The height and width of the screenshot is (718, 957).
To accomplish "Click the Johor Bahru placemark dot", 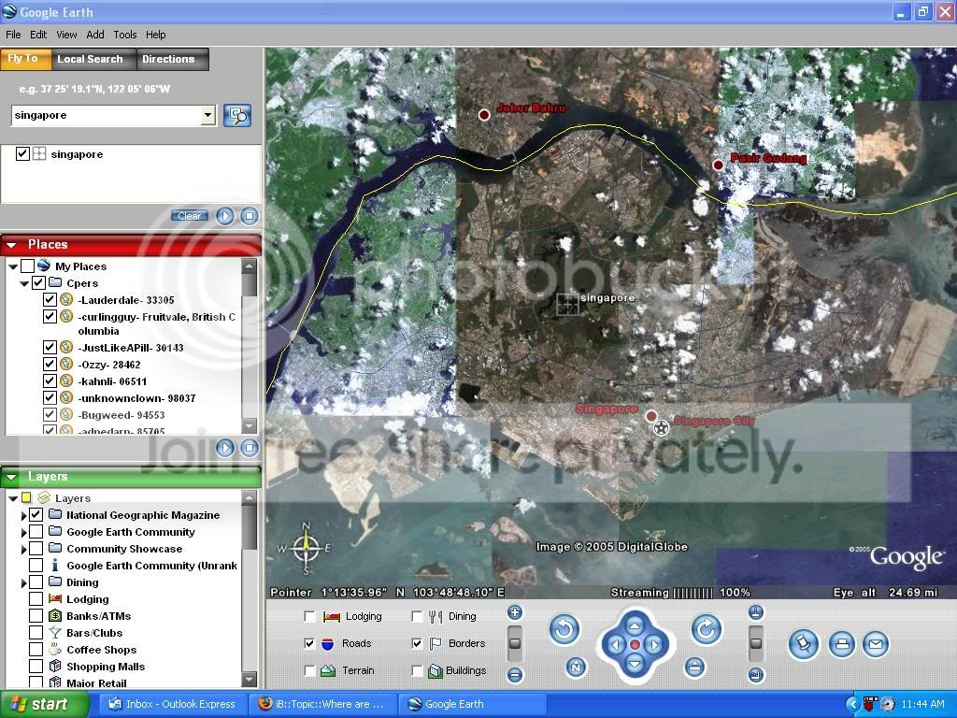I will [484, 115].
